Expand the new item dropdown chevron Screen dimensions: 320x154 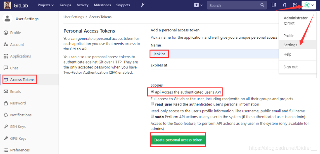(201, 6)
